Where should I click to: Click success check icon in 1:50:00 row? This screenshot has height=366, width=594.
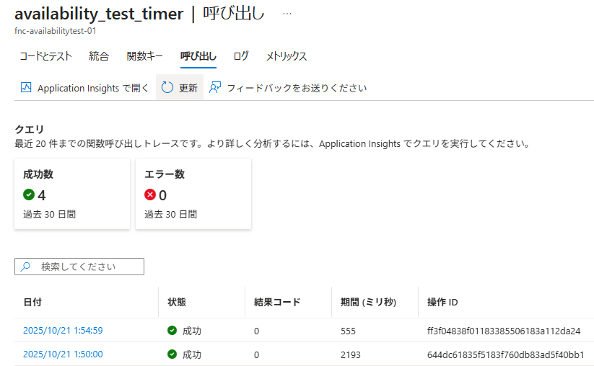coord(172,354)
